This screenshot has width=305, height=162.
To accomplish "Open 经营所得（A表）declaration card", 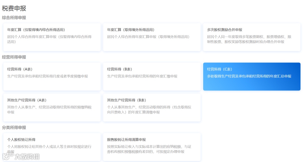I will (x=52, y=76).
